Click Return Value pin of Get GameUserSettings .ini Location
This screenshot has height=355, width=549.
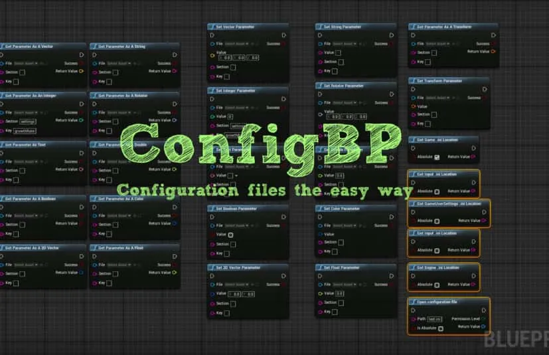pos(484,221)
